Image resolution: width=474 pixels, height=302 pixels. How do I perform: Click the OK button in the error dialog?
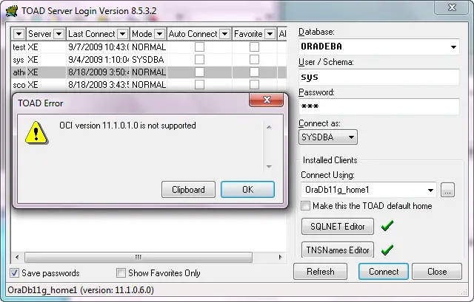[247, 190]
